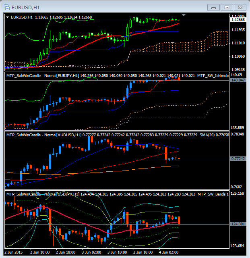This screenshot has height=258, width=250.
Task: Click the MTP_SW_Ichimoku label in EURJPY pane
Action: coord(213,76)
